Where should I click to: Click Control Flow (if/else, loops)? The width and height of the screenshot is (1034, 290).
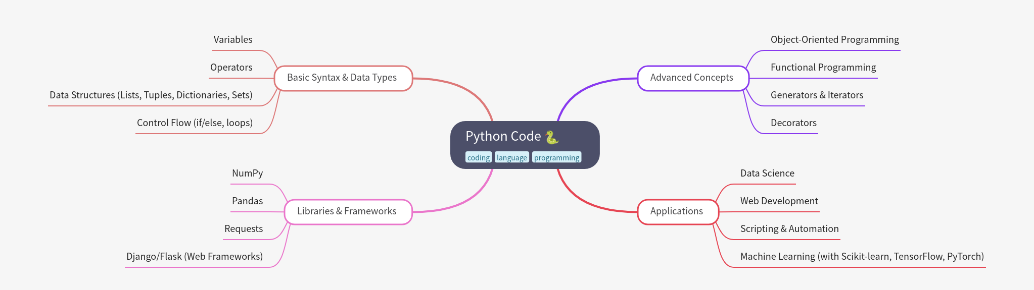195,123
